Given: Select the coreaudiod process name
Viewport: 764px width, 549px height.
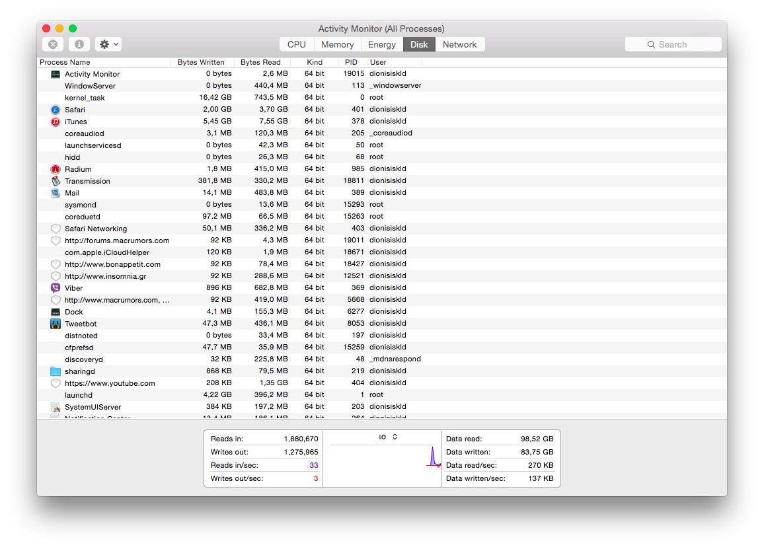Looking at the screenshot, I should point(85,133).
